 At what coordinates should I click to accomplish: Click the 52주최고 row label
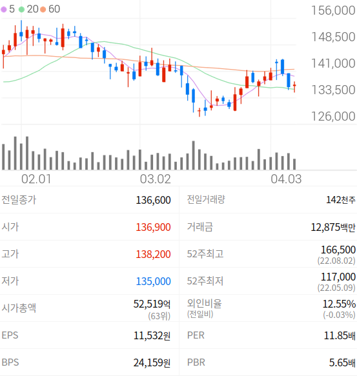pyautogui.click(x=205, y=254)
